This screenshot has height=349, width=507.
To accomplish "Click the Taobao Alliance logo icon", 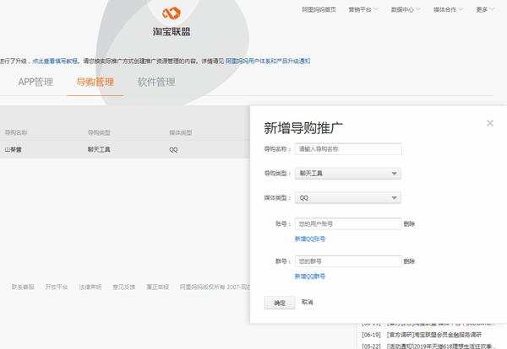I will pos(172,13).
